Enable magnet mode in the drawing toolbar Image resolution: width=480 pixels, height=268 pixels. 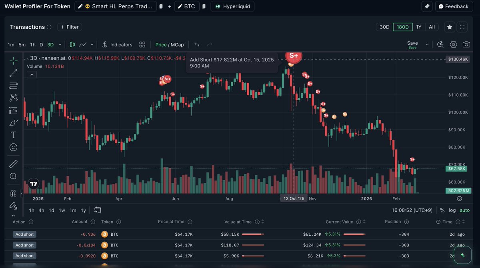click(x=14, y=193)
